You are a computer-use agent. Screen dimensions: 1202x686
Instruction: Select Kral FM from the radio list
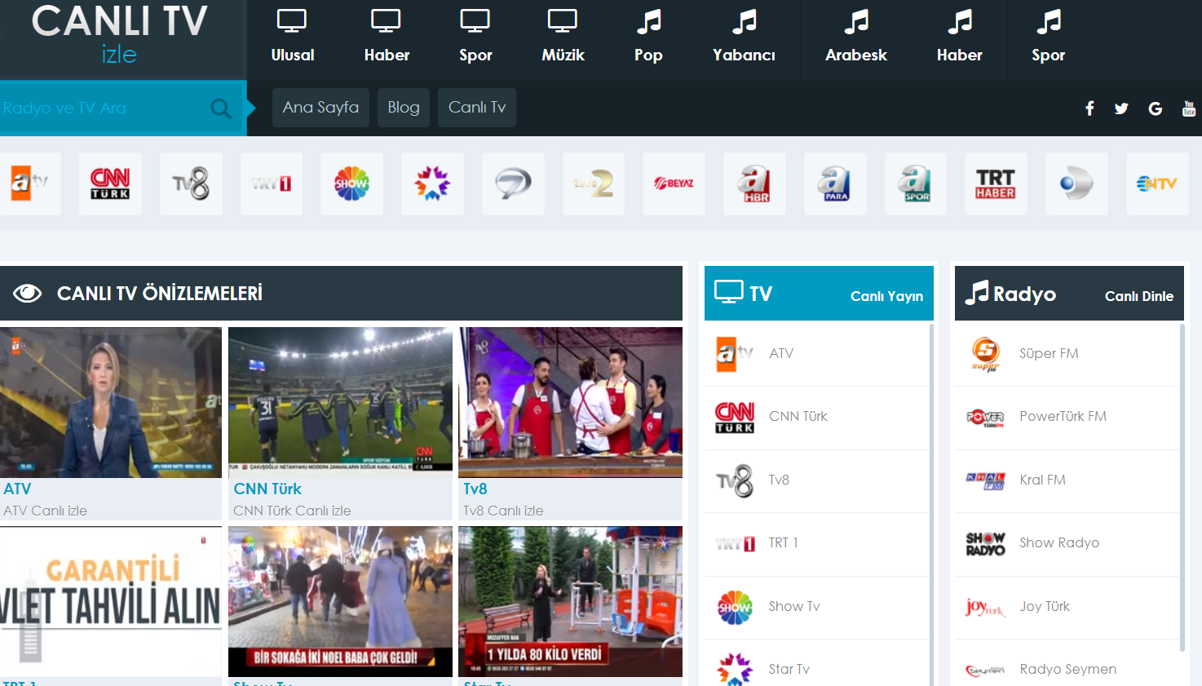coord(1042,479)
